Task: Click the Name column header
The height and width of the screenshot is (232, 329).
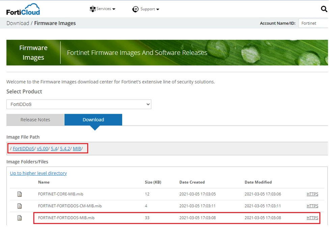Action: [44, 182]
